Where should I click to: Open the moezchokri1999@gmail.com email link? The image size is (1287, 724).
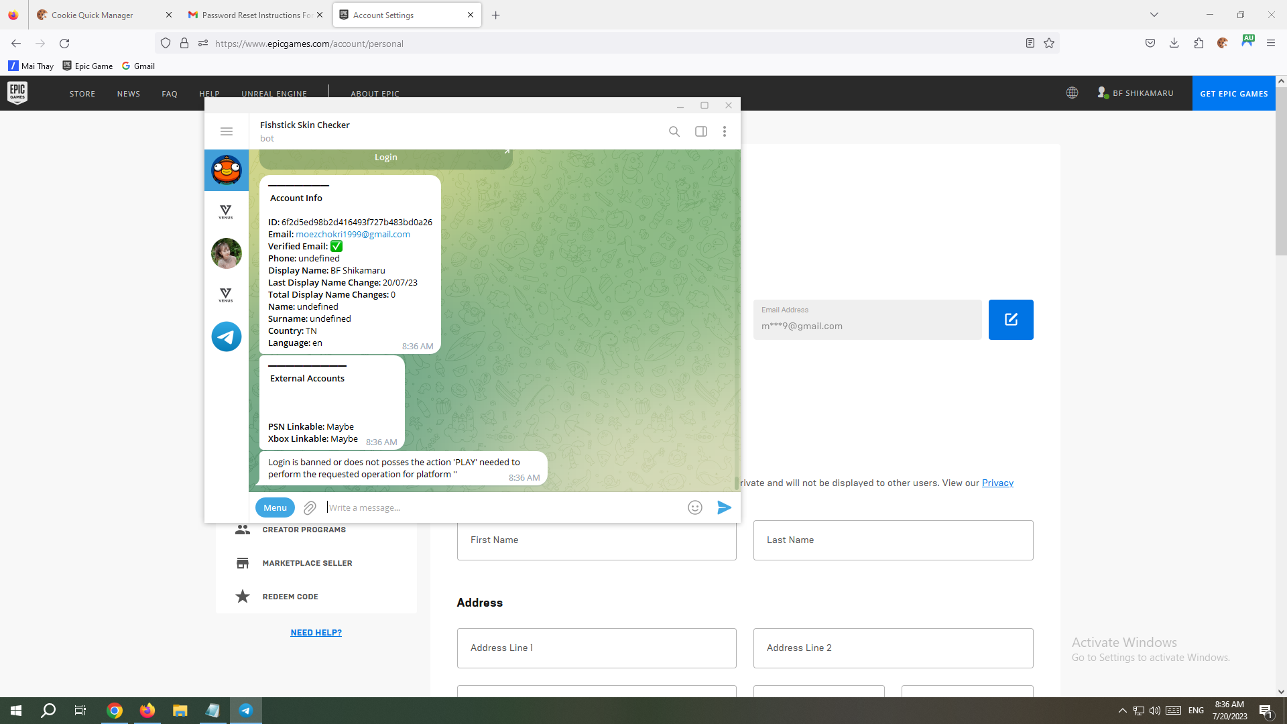[x=353, y=234]
